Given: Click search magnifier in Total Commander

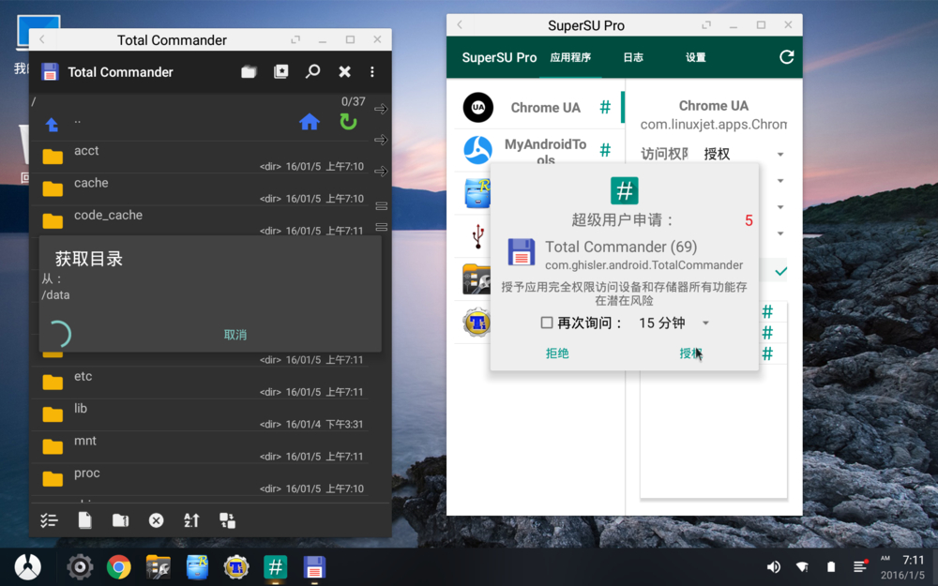Looking at the screenshot, I should (312, 72).
